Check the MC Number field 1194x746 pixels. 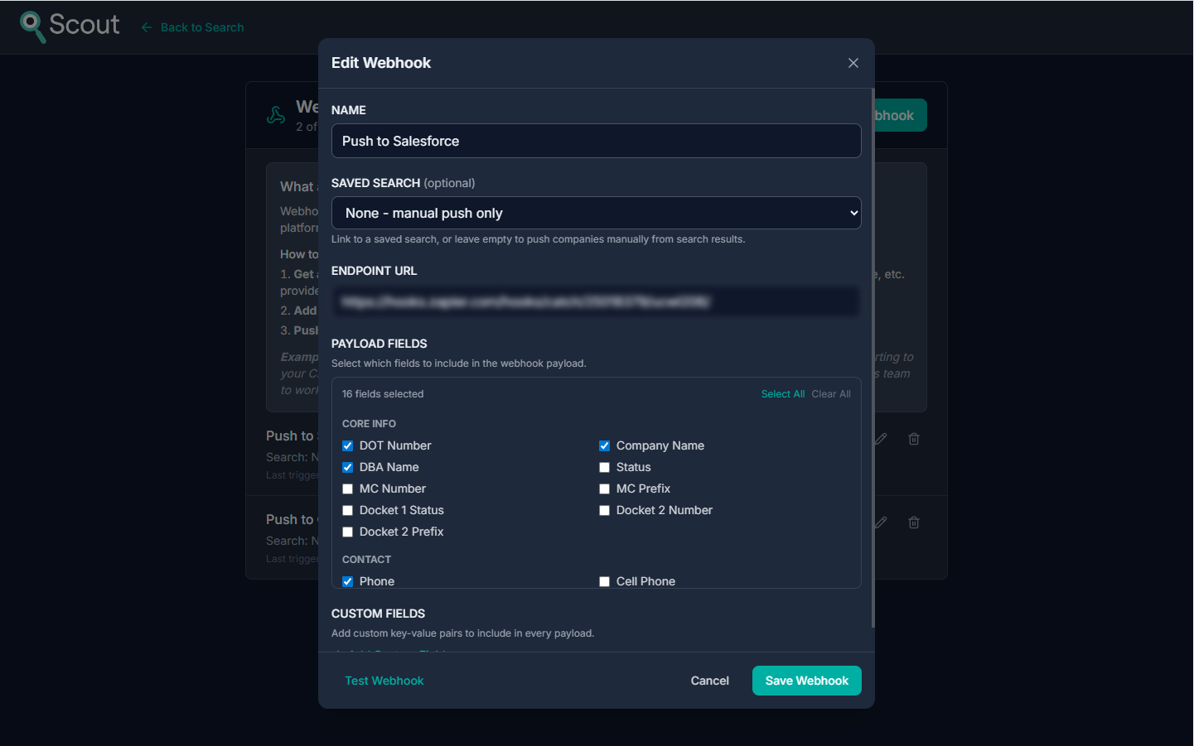(x=347, y=489)
